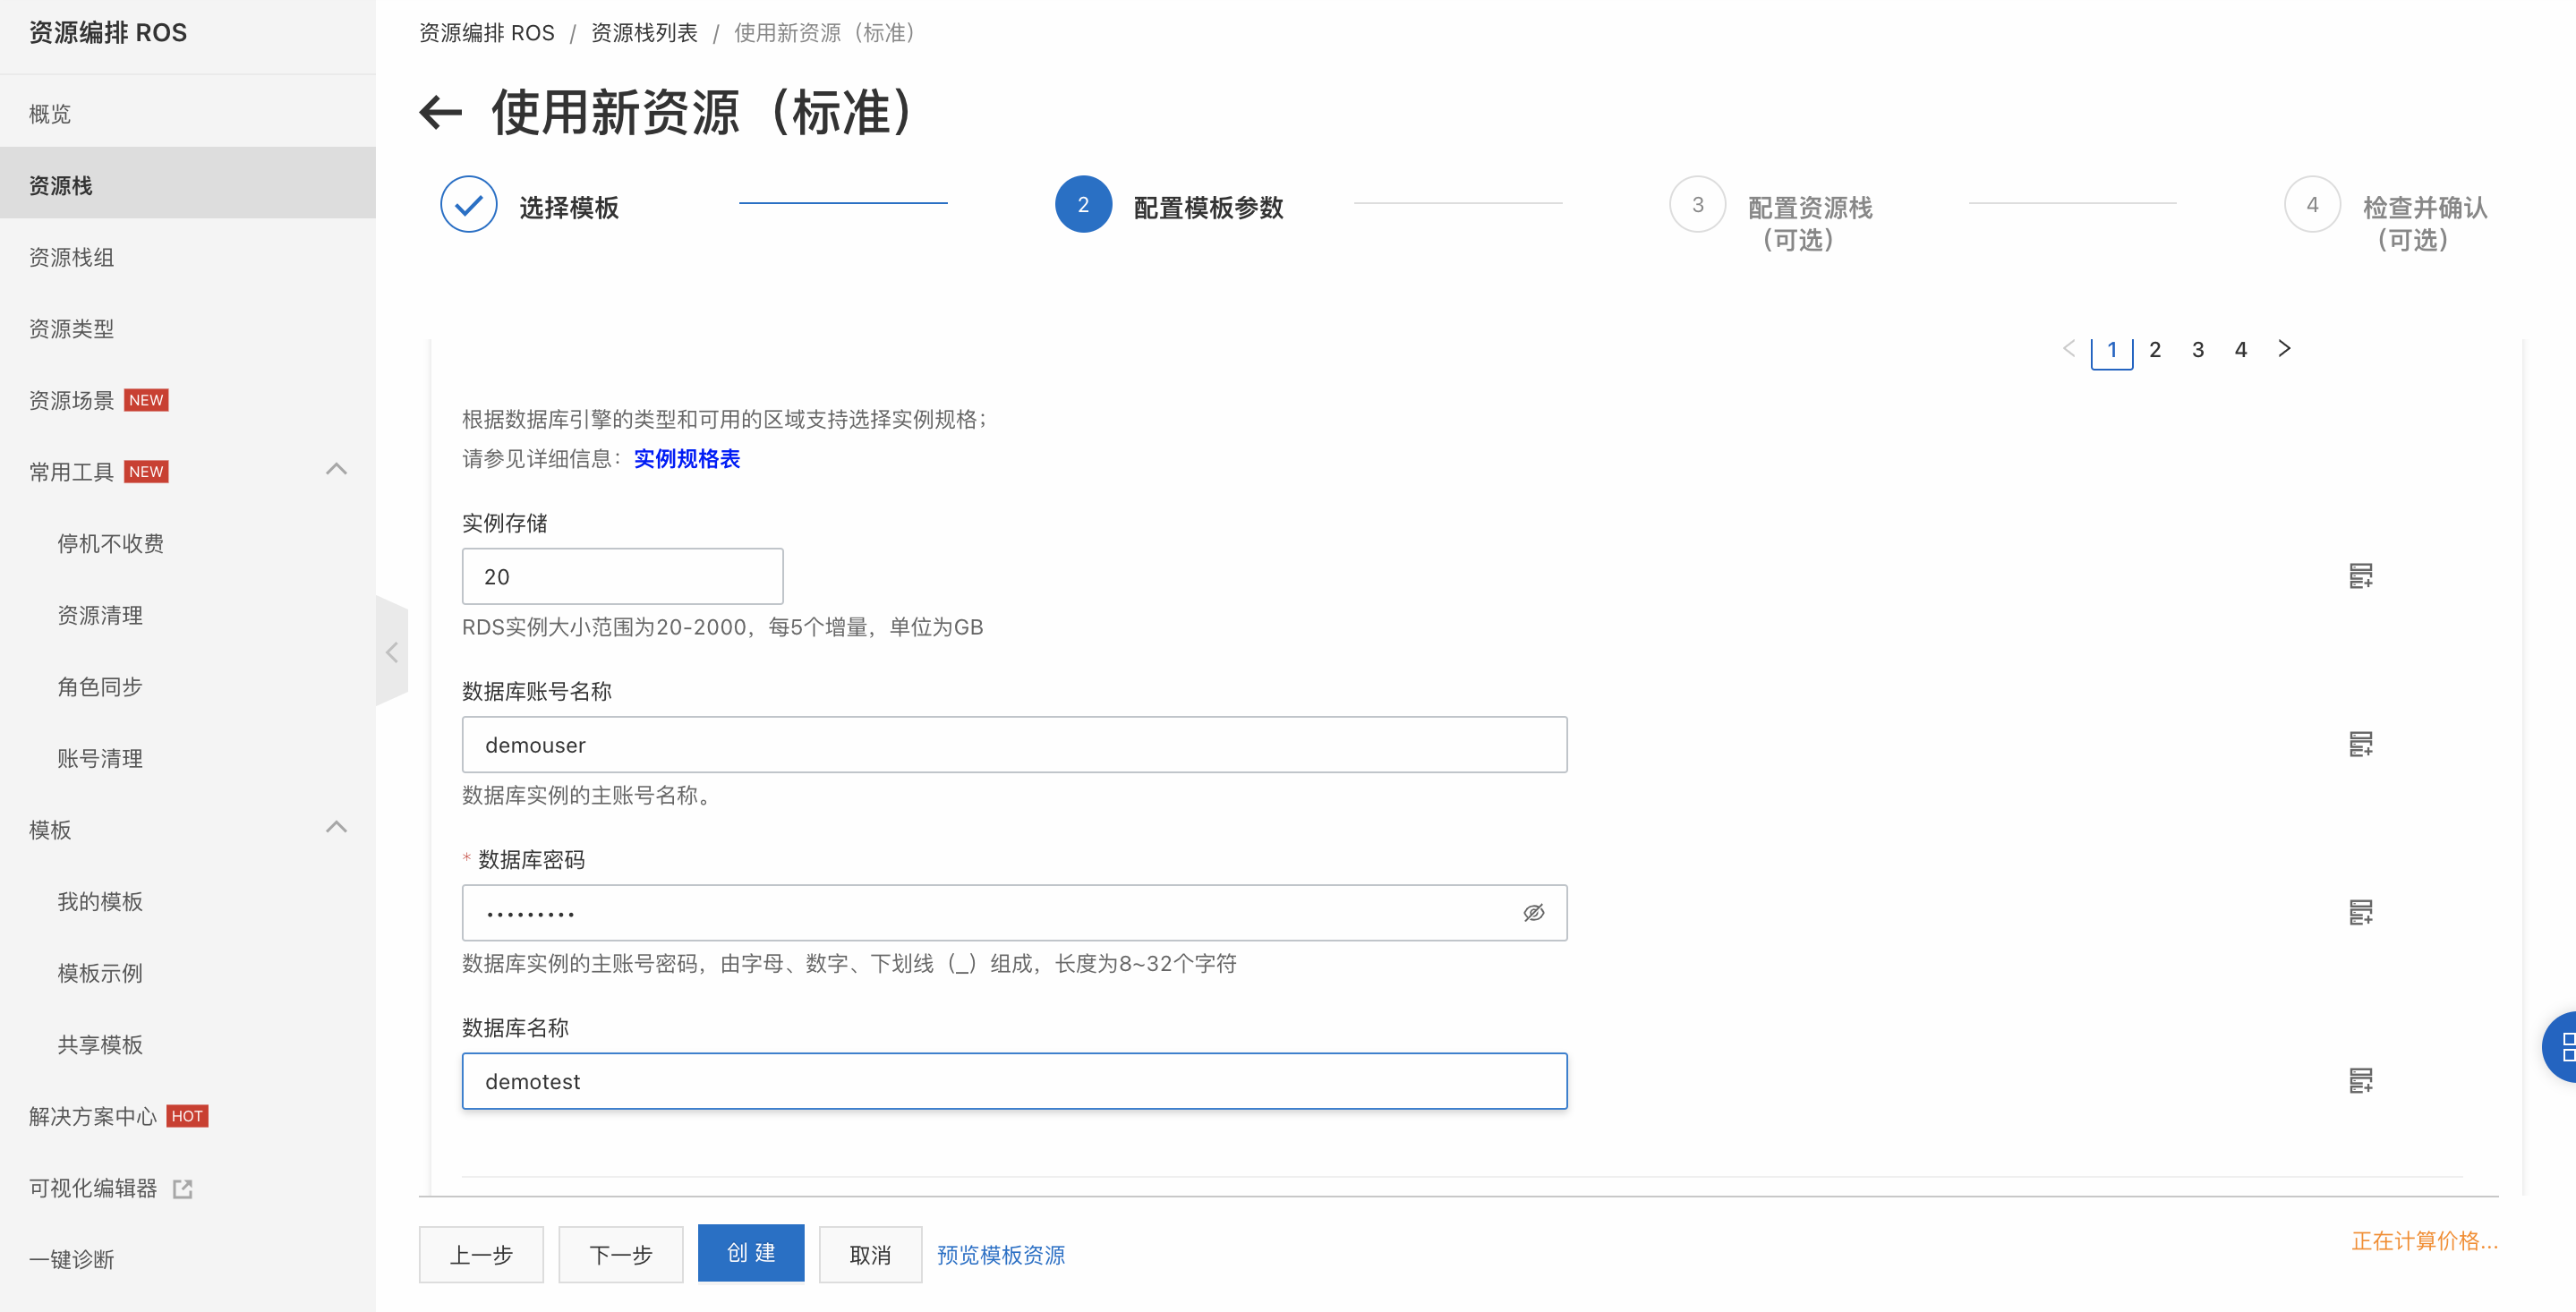Viewport: 2576px width, 1312px height.
Task: Select 资源栈组 in the sidebar menu
Action: tap(70, 257)
